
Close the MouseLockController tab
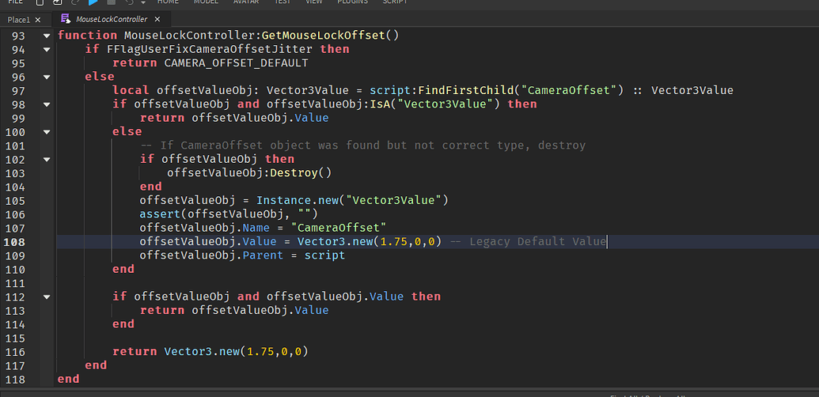[157, 19]
